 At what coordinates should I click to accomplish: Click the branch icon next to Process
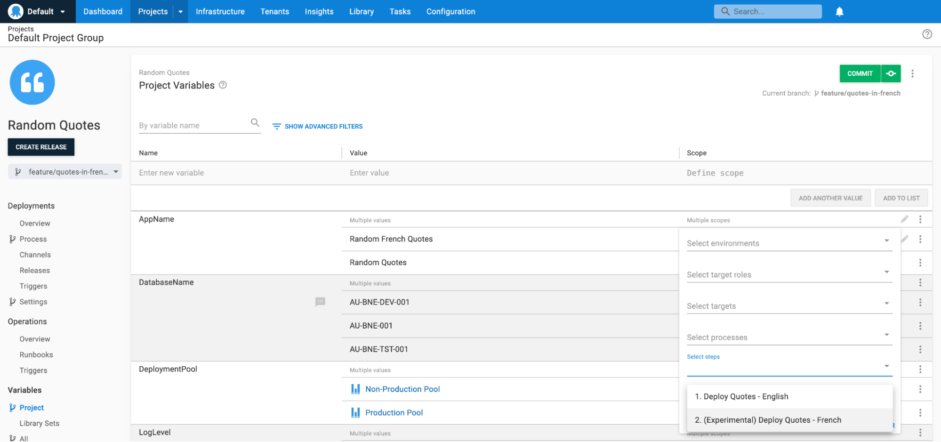pos(12,239)
